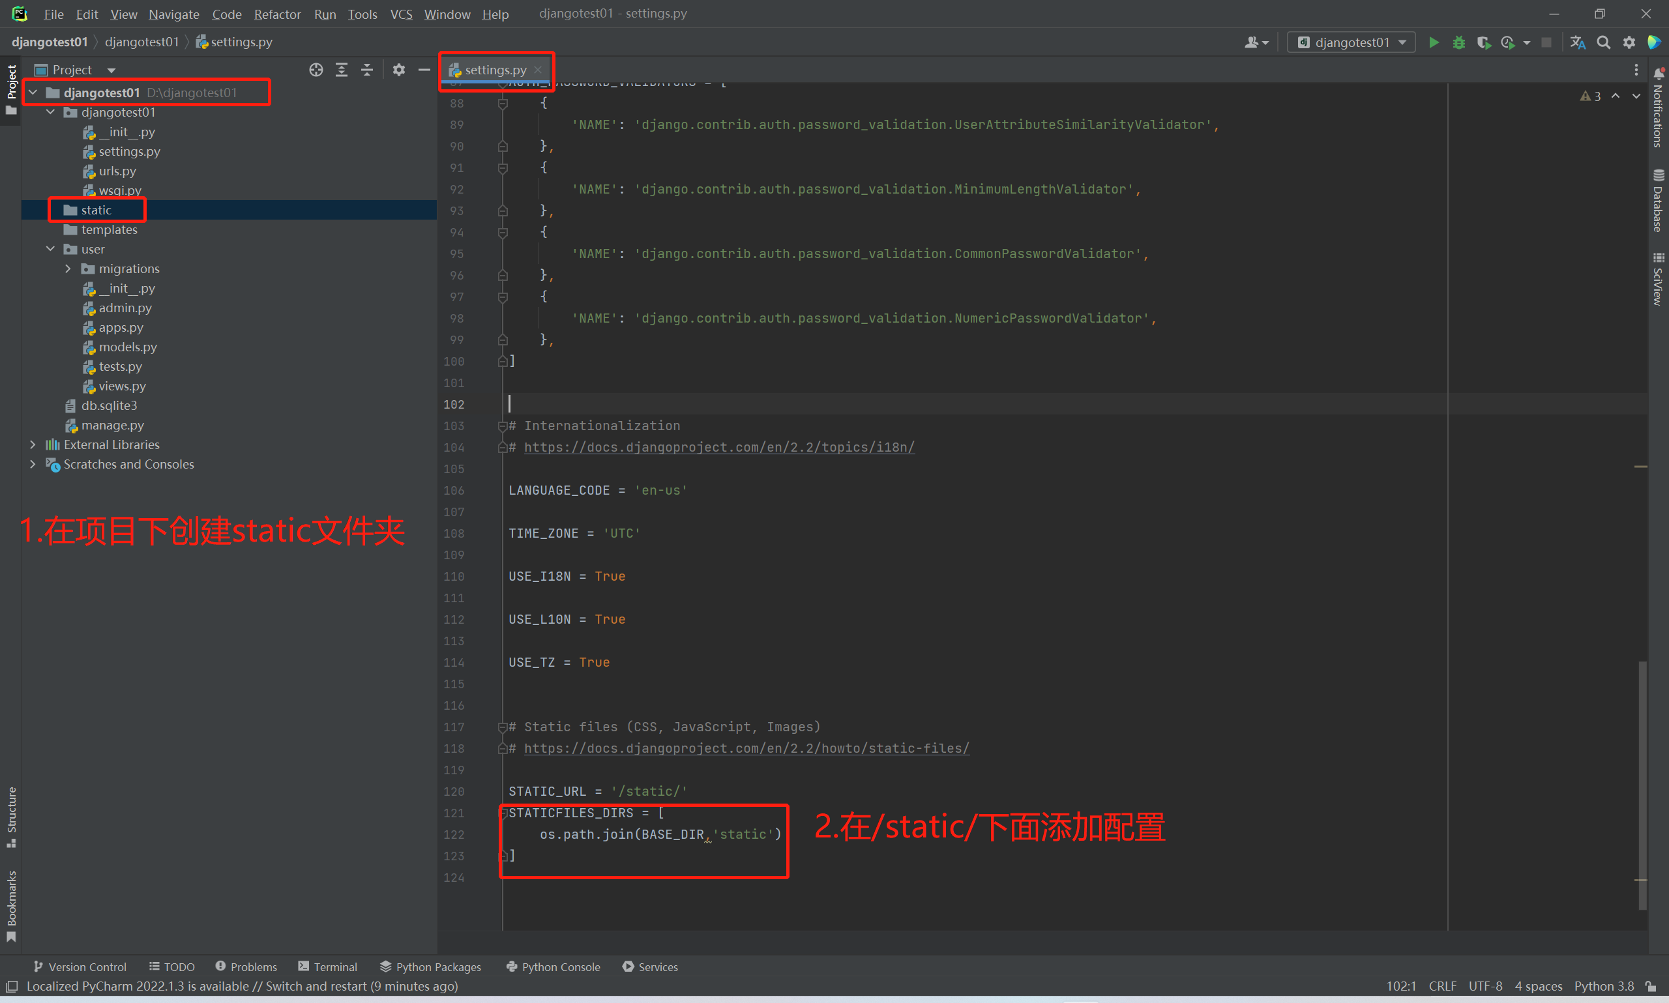
Task: Open Python Packages tool window
Action: click(430, 967)
